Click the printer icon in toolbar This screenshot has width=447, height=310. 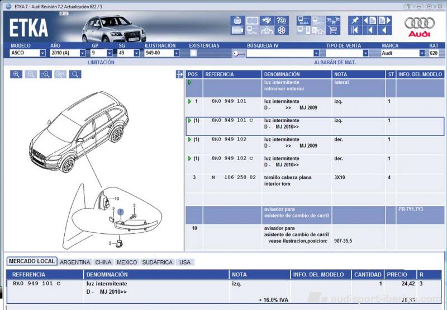click(237, 21)
